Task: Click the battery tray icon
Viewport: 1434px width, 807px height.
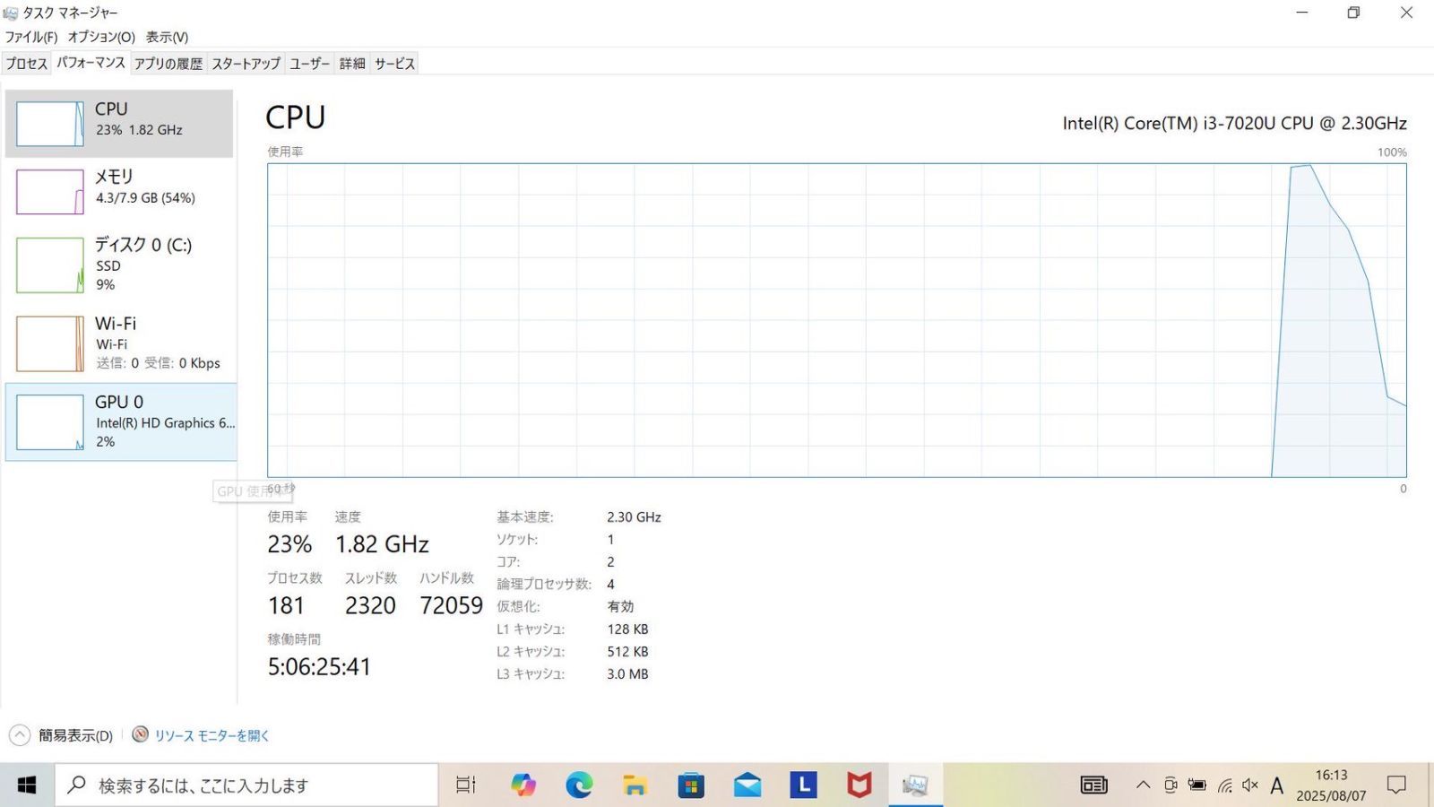Action: [x=1196, y=785]
